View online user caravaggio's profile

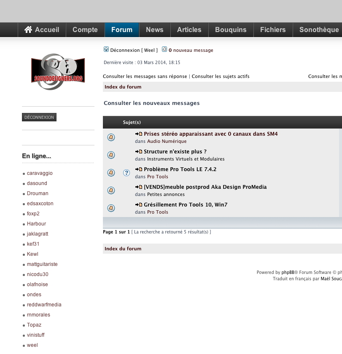tap(40, 173)
